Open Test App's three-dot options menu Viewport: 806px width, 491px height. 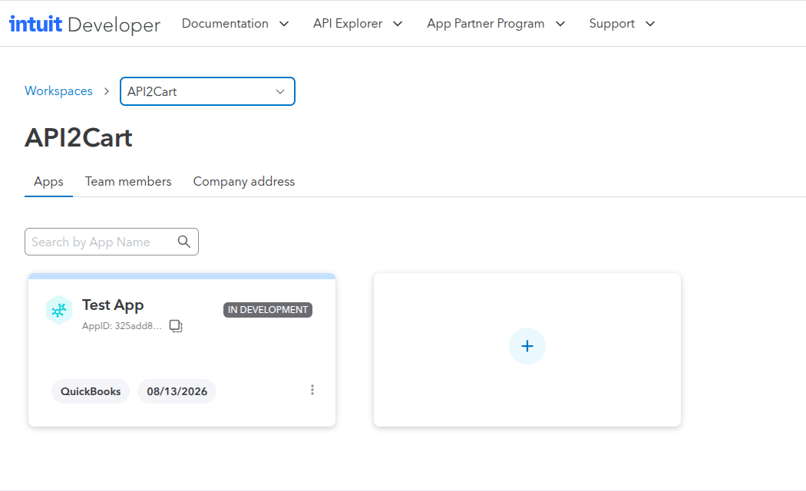[312, 390]
